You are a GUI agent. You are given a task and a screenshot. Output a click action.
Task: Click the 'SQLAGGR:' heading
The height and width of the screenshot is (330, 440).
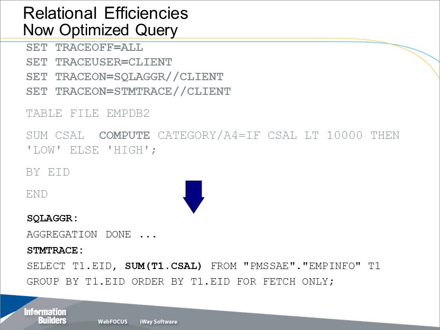[52, 218]
